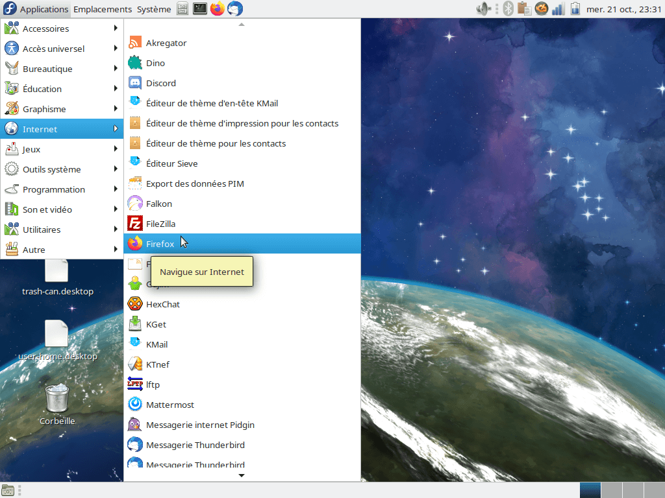Expand the Utilitaires submenu
This screenshot has height=498, width=665.
pos(62,230)
